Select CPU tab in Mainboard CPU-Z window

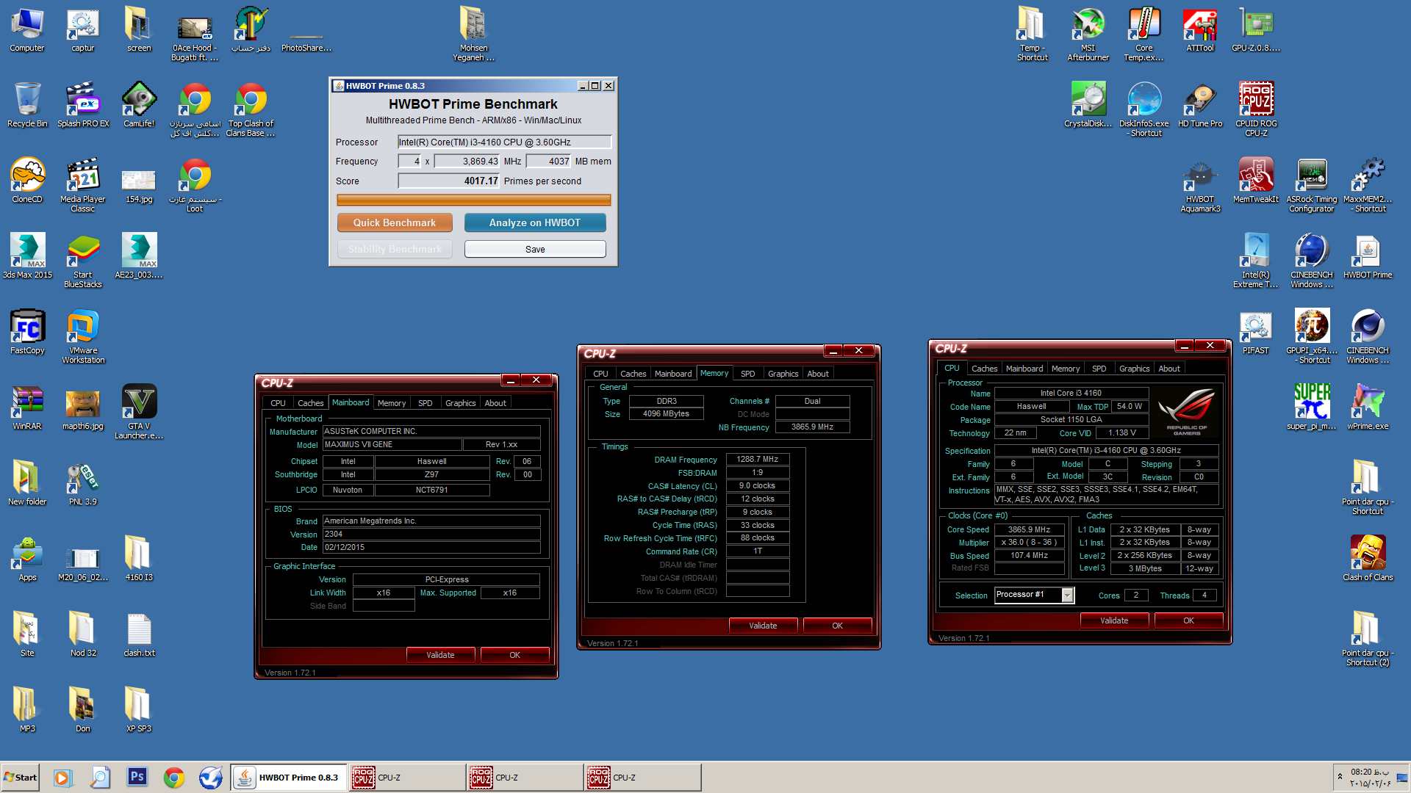pyautogui.click(x=278, y=403)
